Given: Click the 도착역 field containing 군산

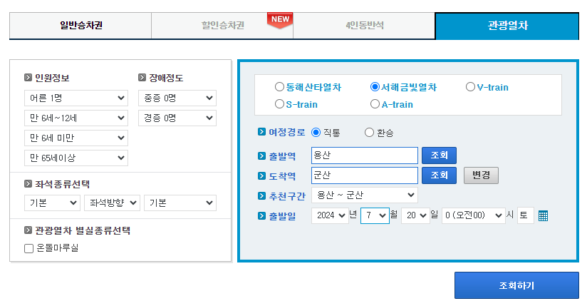Looking at the screenshot, I should point(365,175).
